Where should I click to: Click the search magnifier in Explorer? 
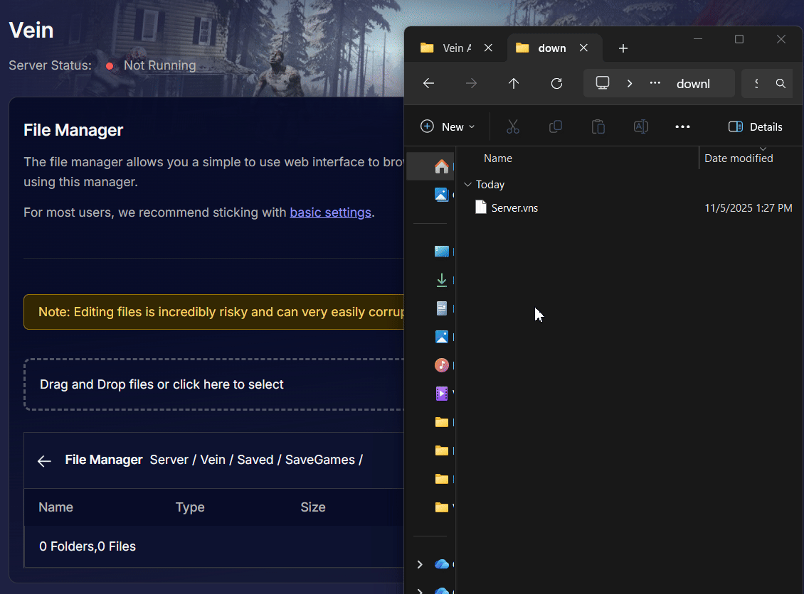point(781,84)
